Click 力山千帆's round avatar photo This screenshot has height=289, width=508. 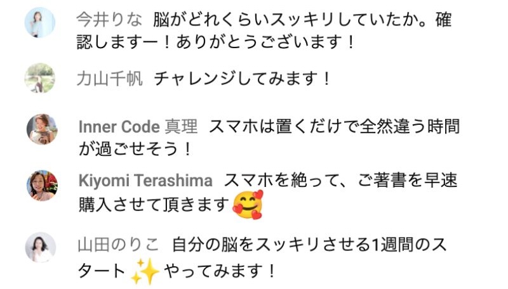point(40,78)
